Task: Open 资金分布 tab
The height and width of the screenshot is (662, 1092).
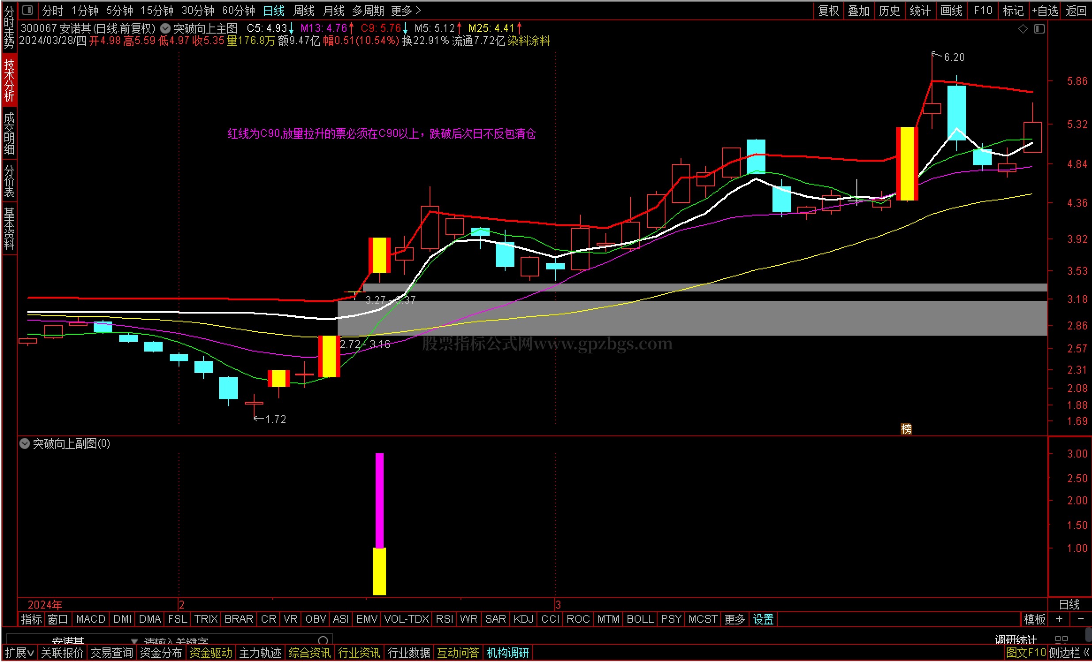Action: click(161, 653)
